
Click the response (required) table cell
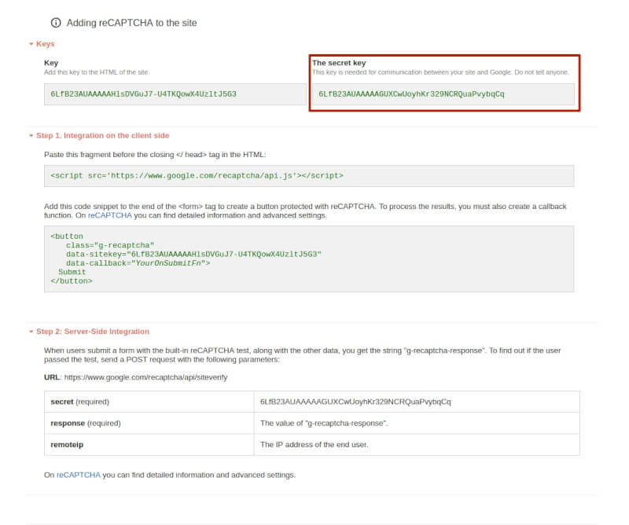(149, 423)
